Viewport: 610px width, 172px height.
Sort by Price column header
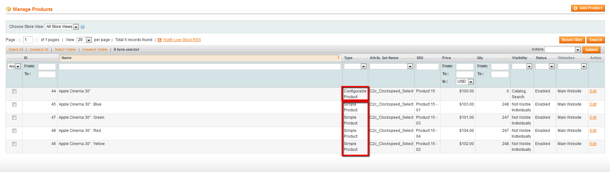pos(446,58)
